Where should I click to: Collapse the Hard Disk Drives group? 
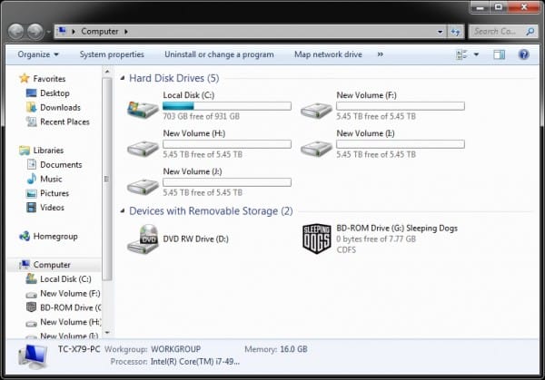coord(123,78)
